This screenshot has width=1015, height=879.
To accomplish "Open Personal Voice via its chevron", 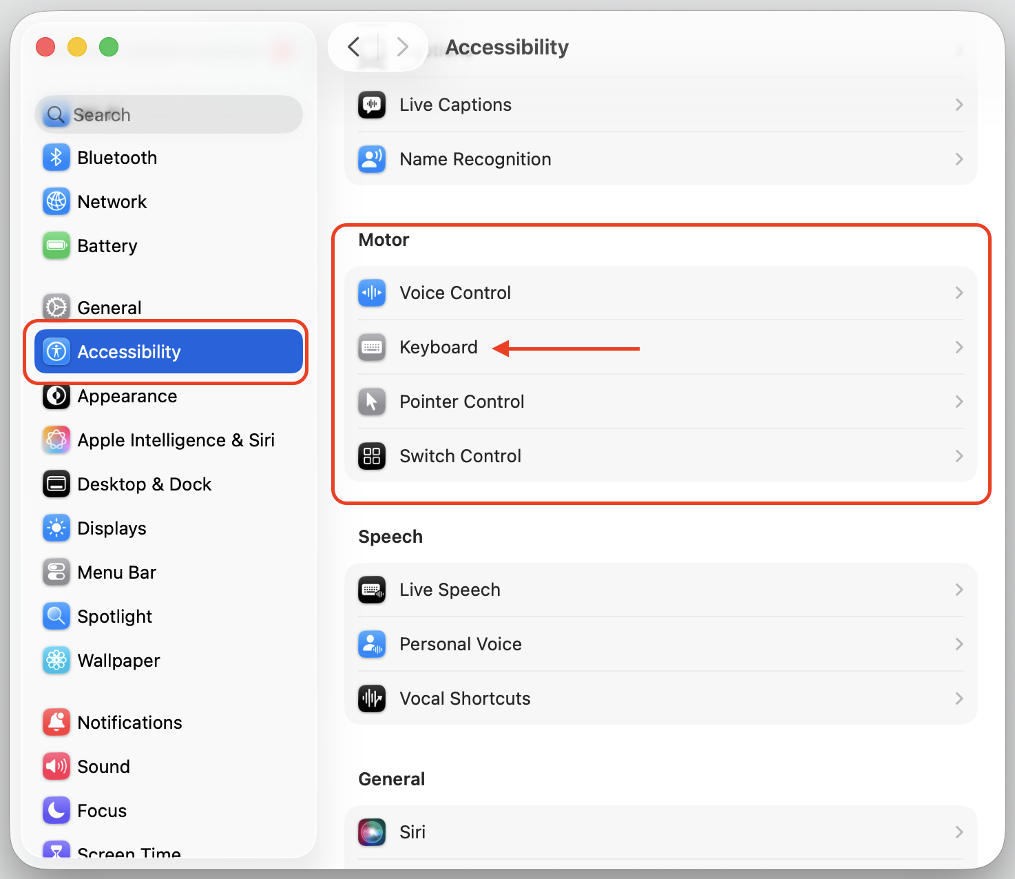I will point(959,644).
